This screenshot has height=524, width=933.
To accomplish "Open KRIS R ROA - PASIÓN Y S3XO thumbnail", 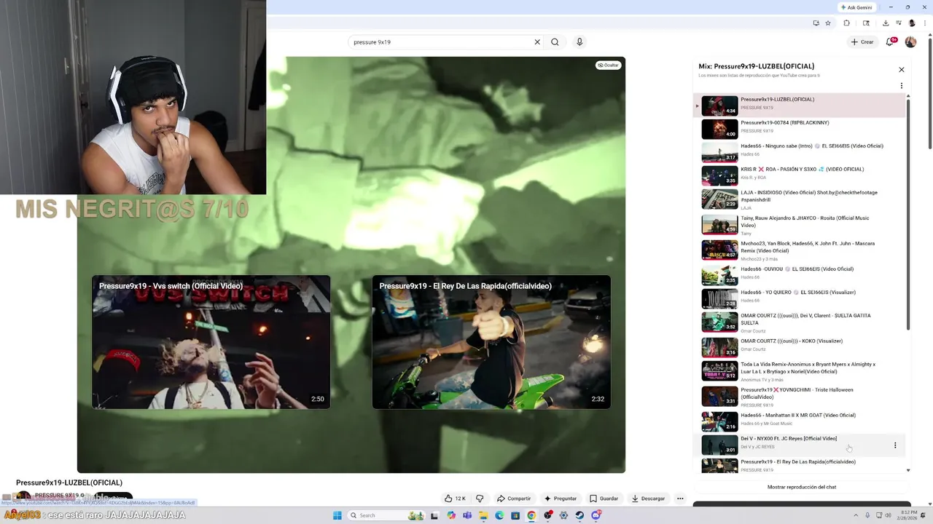I will [719, 175].
